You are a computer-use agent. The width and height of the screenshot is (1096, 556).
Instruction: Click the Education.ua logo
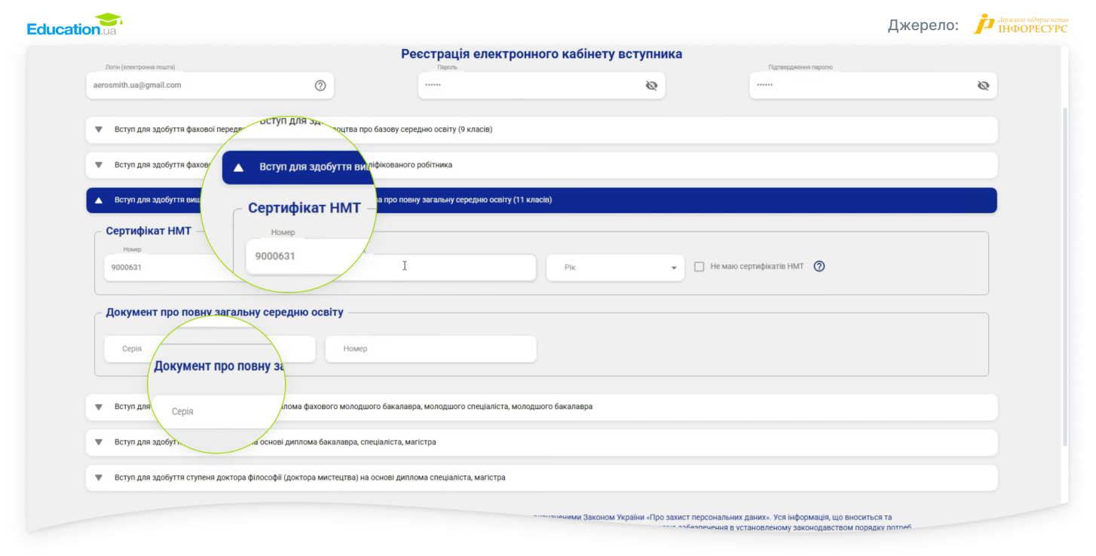pos(75,25)
